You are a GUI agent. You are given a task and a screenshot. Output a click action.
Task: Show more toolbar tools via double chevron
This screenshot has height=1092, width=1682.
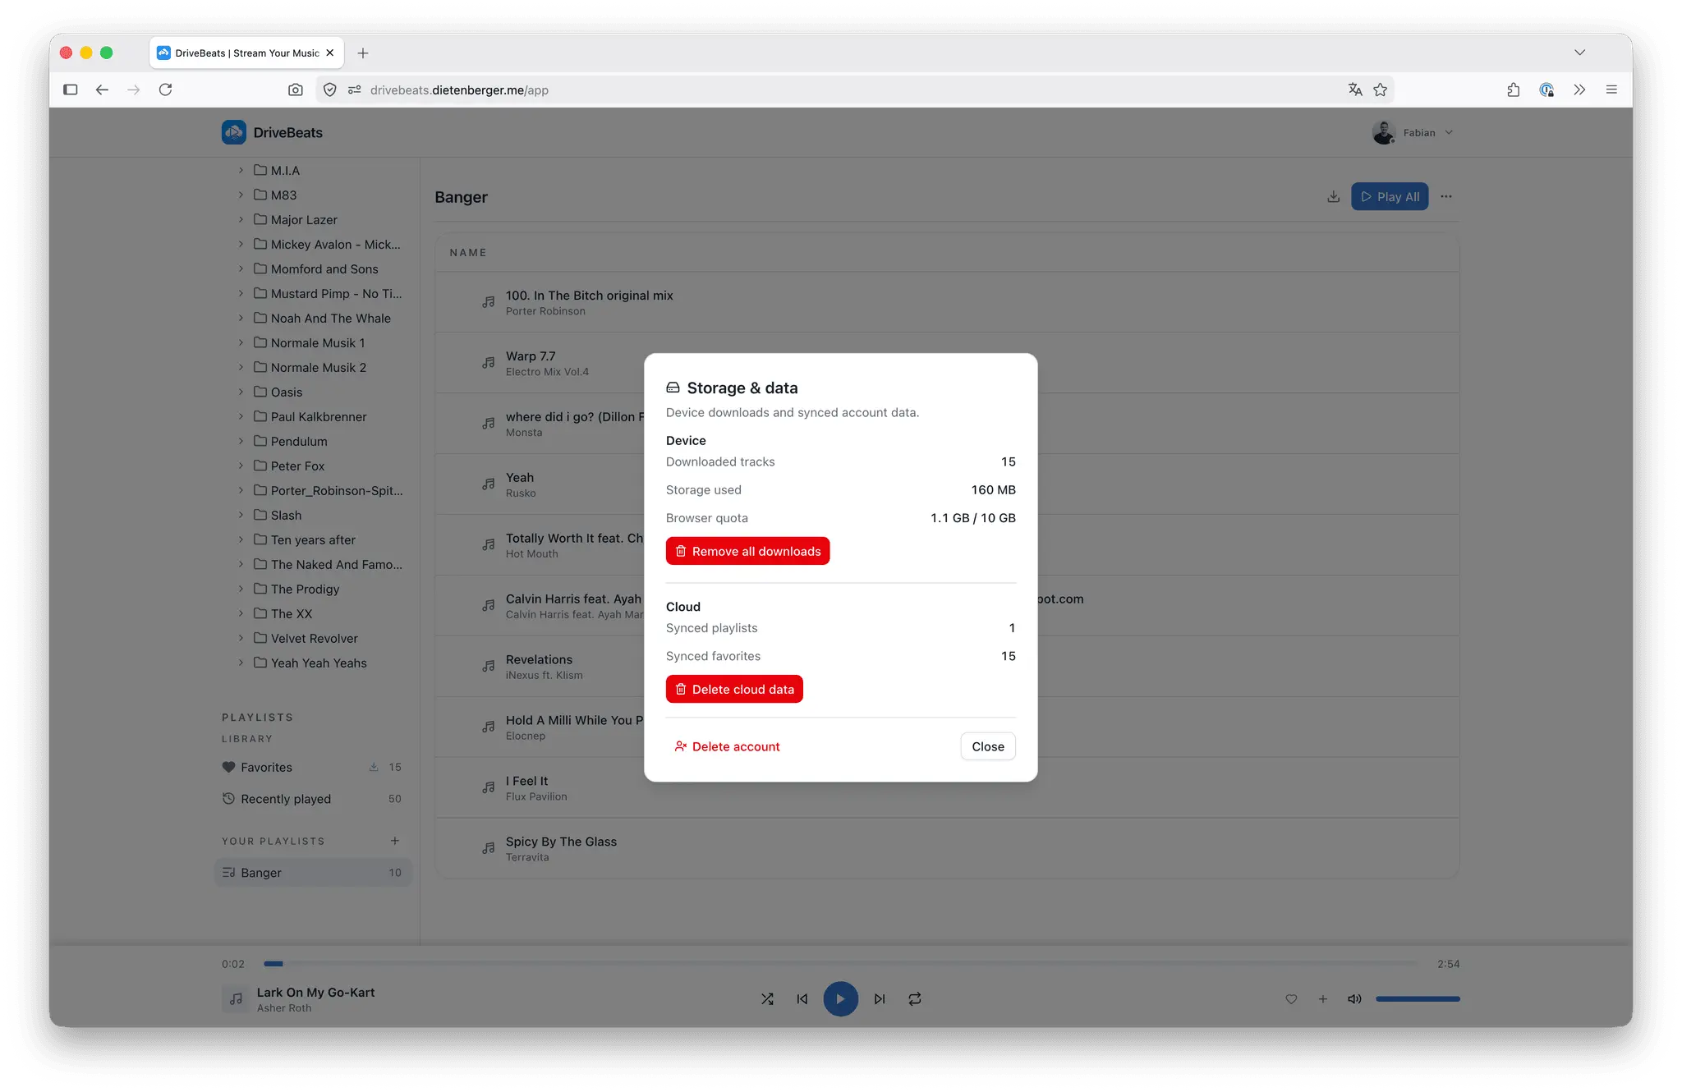click(1579, 89)
